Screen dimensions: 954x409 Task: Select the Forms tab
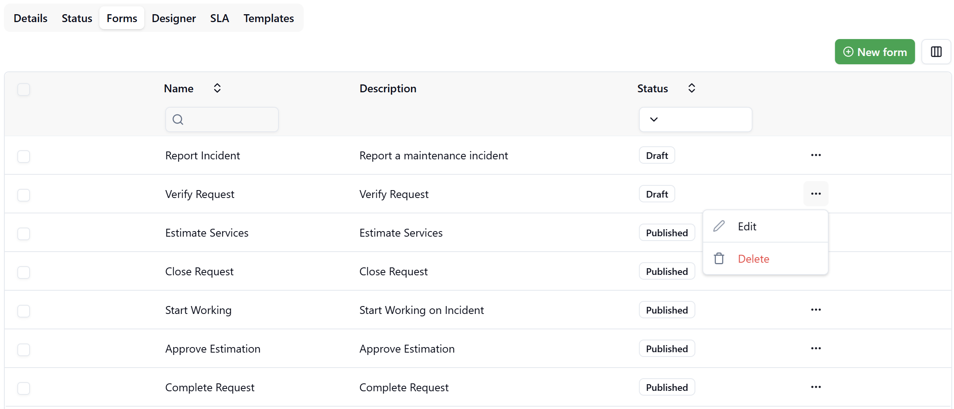pyautogui.click(x=122, y=18)
